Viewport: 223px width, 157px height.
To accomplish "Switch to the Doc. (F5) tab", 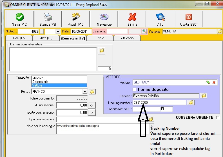I will [x=19, y=38].
